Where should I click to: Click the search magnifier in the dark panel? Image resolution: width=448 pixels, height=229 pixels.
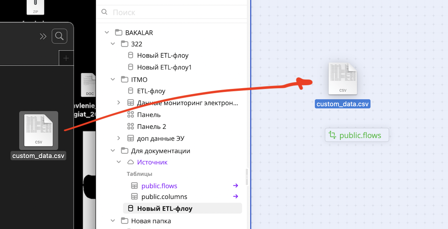(59, 36)
